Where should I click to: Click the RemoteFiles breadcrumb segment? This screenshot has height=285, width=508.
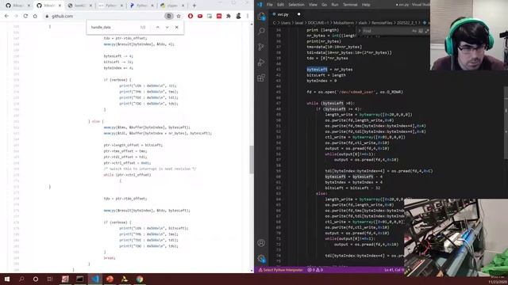(382, 23)
